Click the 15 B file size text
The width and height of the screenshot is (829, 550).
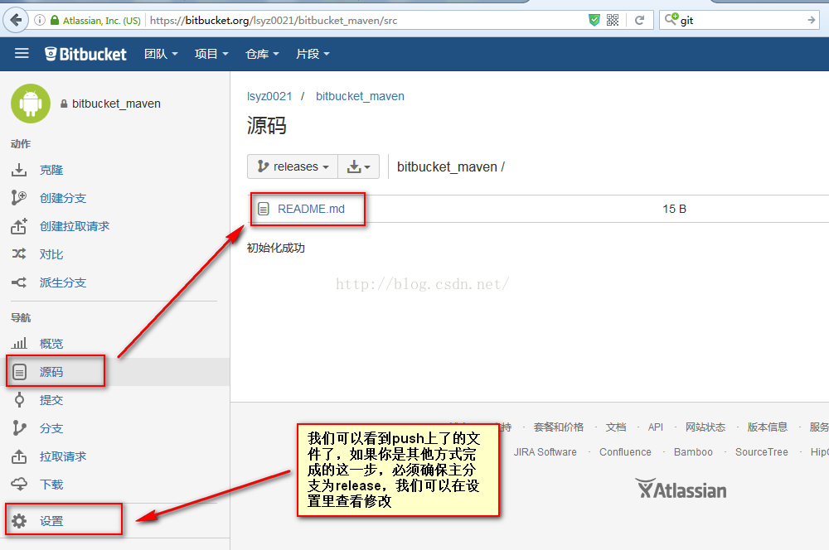pos(674,210)
